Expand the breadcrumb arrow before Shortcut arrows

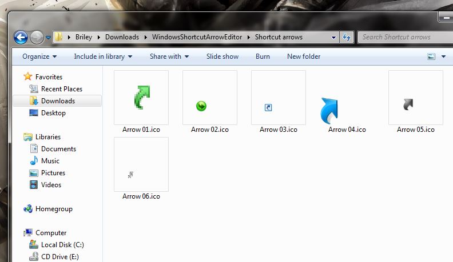point(248,37)
